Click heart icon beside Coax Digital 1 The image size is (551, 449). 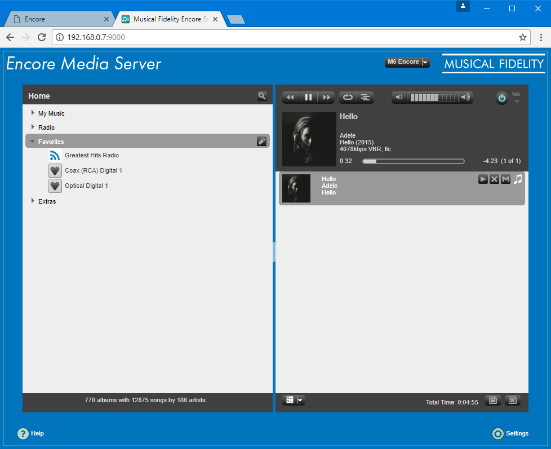(55, 171)
